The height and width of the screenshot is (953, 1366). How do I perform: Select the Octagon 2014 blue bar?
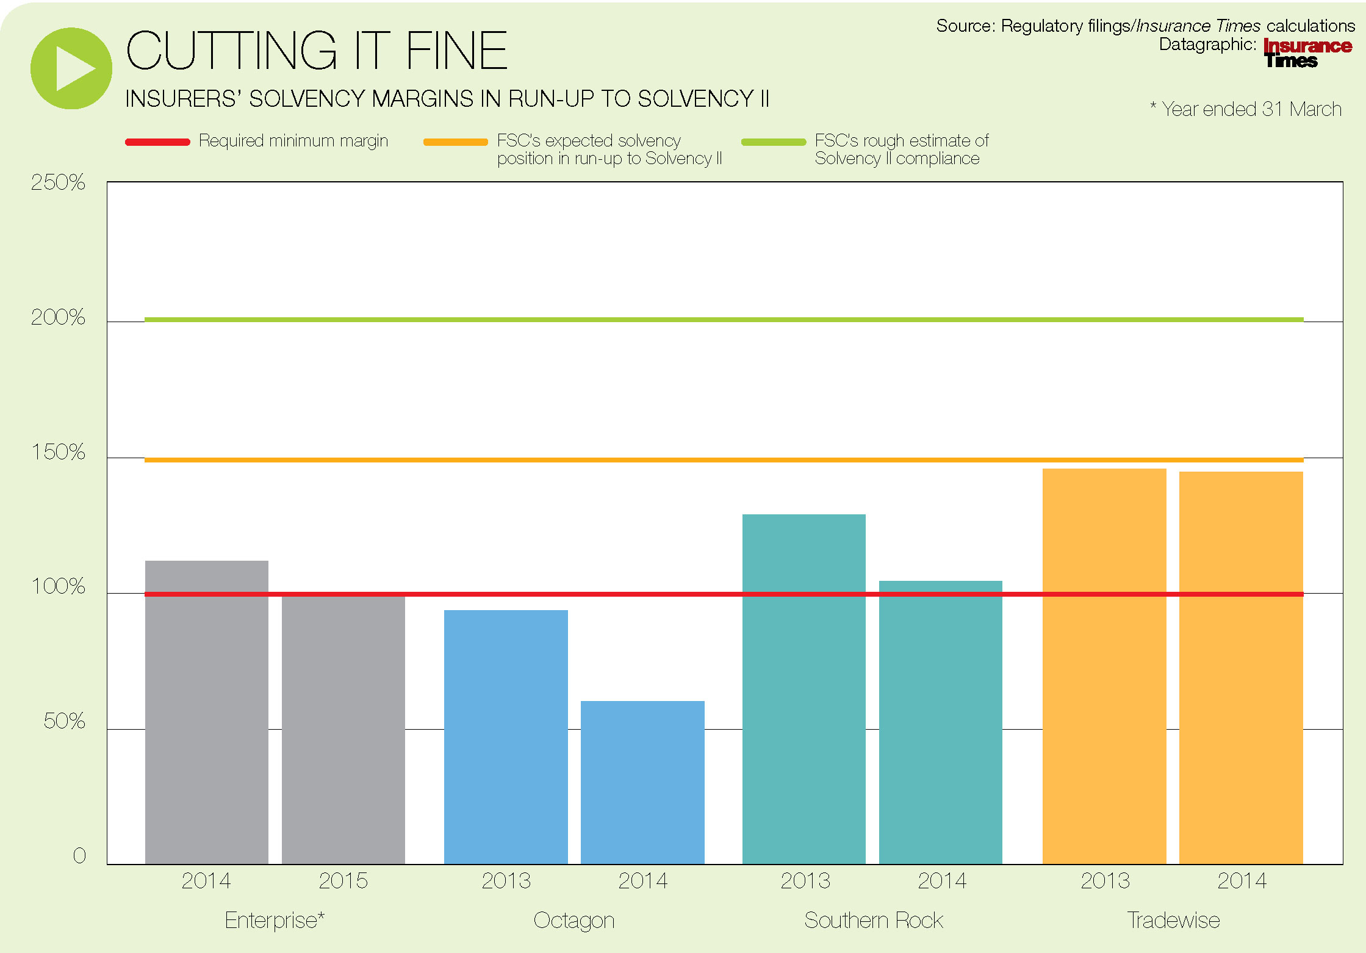click(642, 784)
